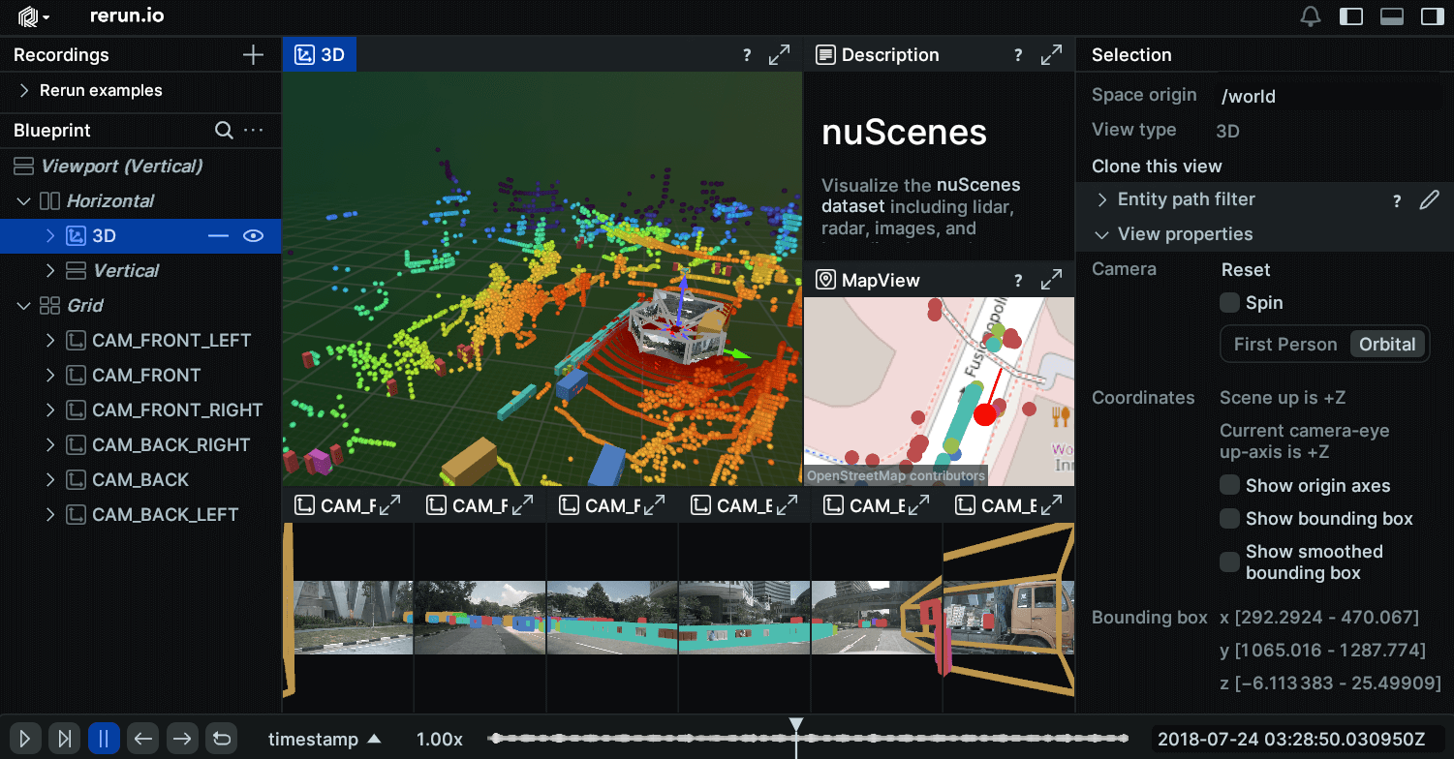The width and height of the screenshot is (1454, 759).
Task: Click the camera Reset button
Action: (x=1246, y=270)
